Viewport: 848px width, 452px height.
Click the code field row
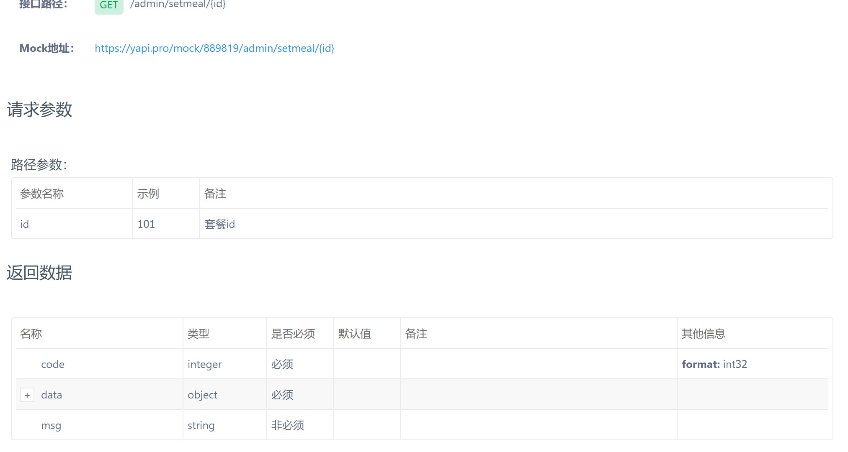[x=53, y=365]
